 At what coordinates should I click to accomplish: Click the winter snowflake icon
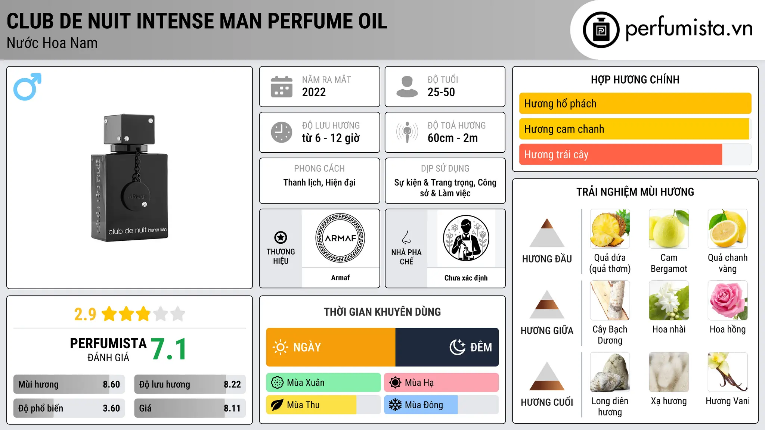coord(395,405)
